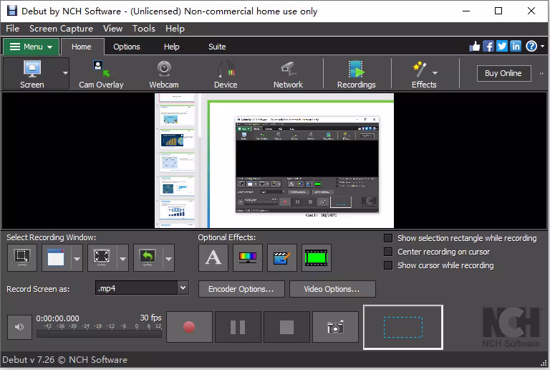Enable Show cursor while recording
This screenshot has height=370, width=550.
388,265
